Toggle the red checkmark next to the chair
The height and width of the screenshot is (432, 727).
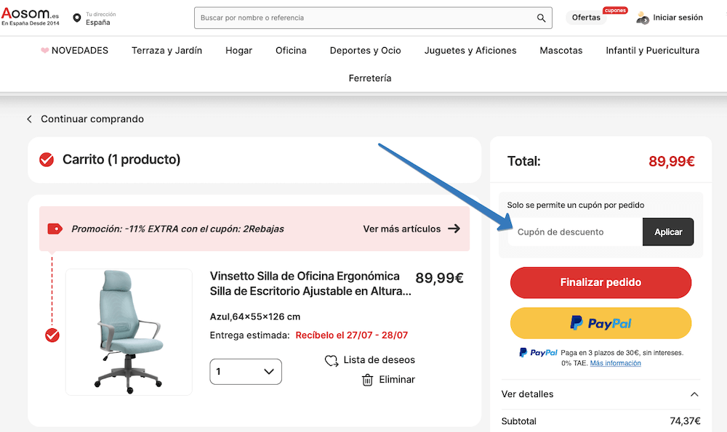click(x=51, y=335)
